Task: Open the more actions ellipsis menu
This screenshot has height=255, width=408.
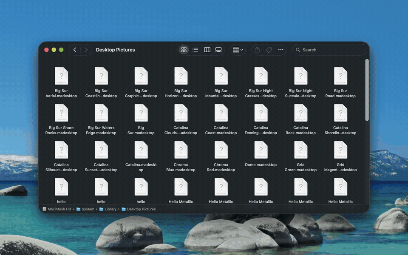Action: click(x=281, y=50)
